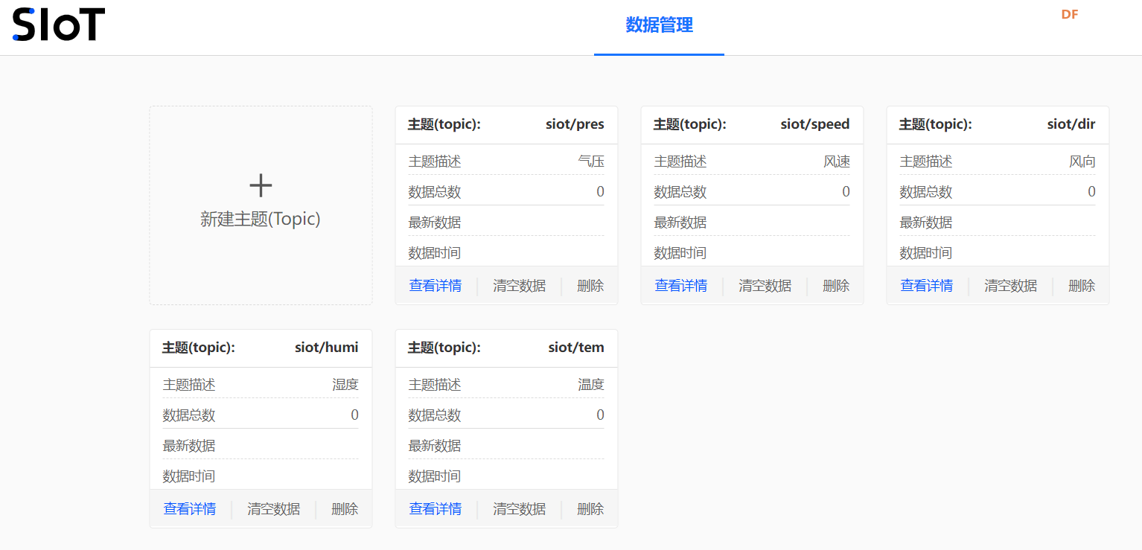Click 新建主题(Topic) card label
The image size is (1142, 550).
click(261, 219)
